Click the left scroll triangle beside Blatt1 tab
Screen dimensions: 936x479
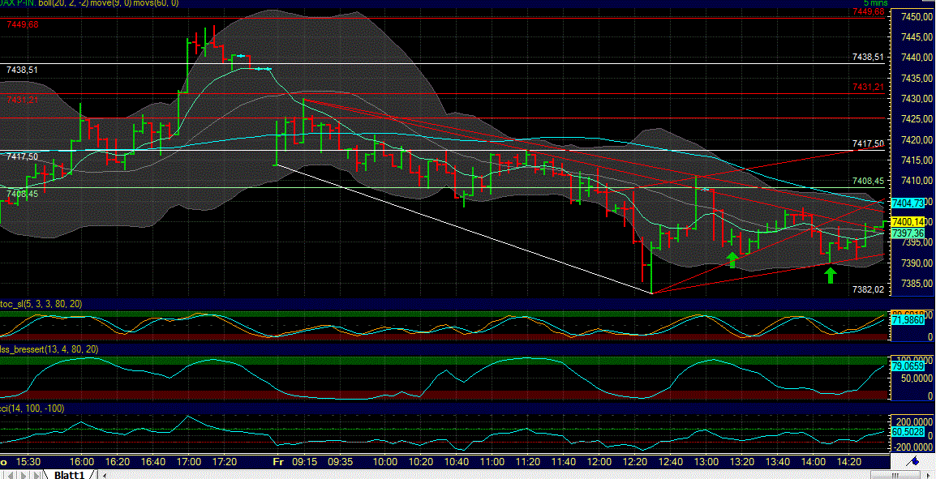click(x=105, y=475)
